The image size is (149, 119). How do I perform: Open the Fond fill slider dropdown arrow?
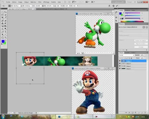pyautogui.click(x=145, y=58)
